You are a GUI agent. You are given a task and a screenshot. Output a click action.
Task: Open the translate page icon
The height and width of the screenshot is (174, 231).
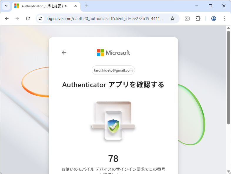[187, 18]
